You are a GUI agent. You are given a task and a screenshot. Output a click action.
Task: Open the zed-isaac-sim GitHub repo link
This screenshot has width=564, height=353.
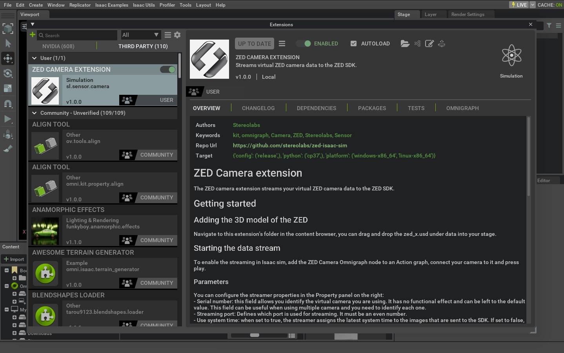[x=290, y=145]
